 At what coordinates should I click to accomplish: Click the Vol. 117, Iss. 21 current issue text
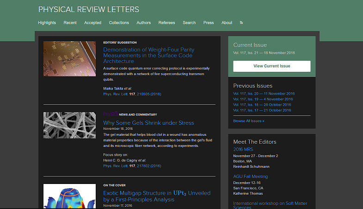[264, 53]
